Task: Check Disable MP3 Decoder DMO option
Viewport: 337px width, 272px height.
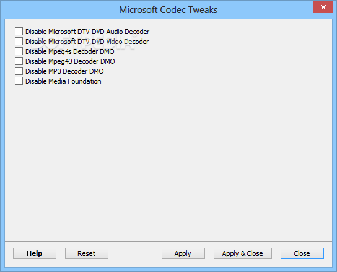Action: [x=19, y=71]
